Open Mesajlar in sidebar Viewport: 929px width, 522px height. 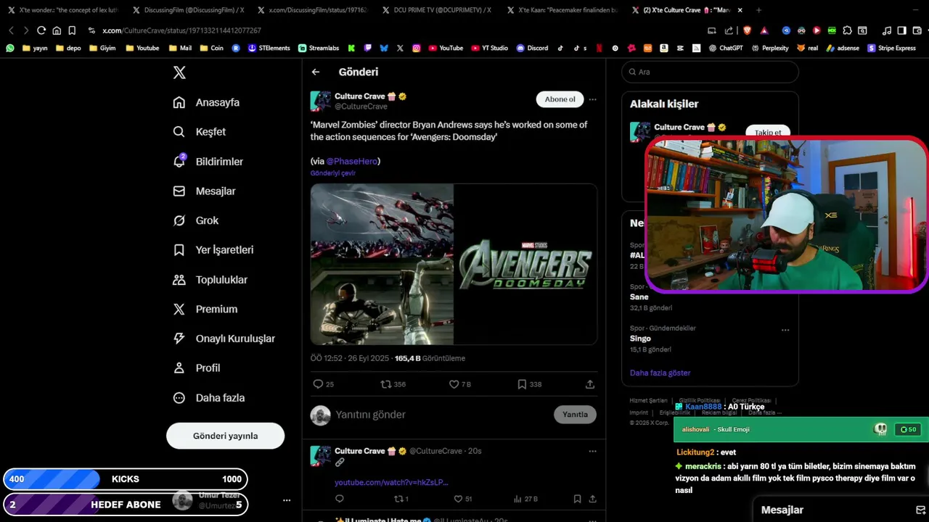click(204, 191)
